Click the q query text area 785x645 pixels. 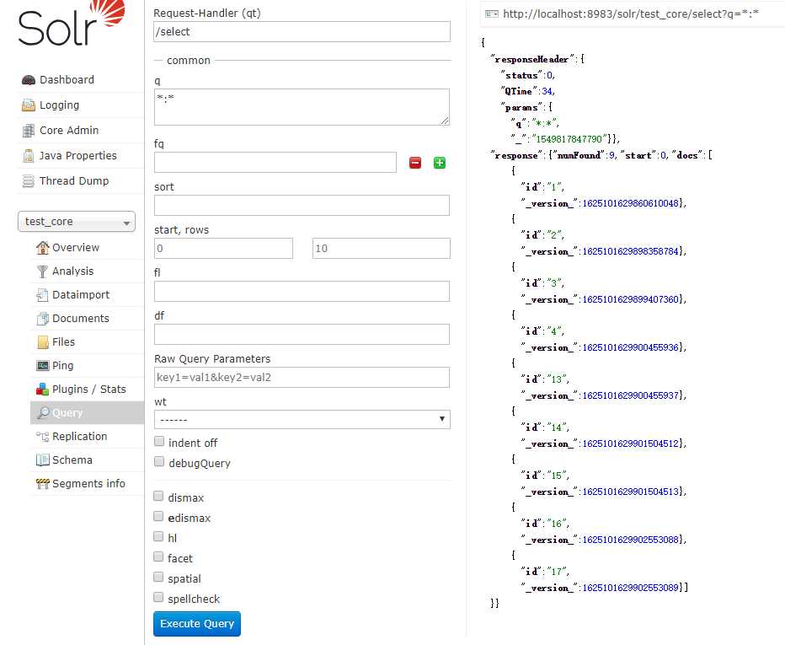pyautogui.click(x=302, y=107)
